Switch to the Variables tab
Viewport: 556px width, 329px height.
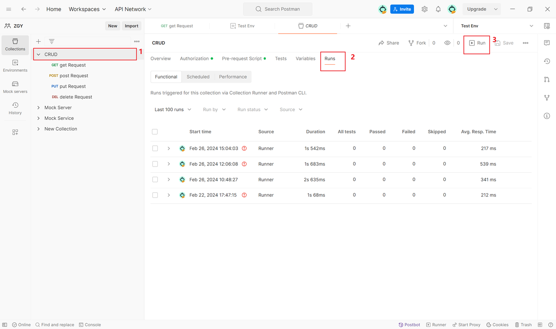[x=305, y=59]
